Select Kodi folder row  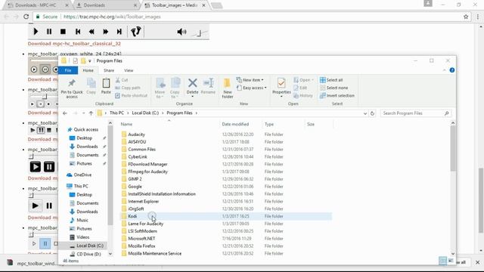(226, 216)
